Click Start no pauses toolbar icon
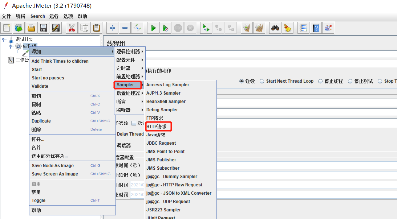The image size is (397, 219). [x=165, y=28]
